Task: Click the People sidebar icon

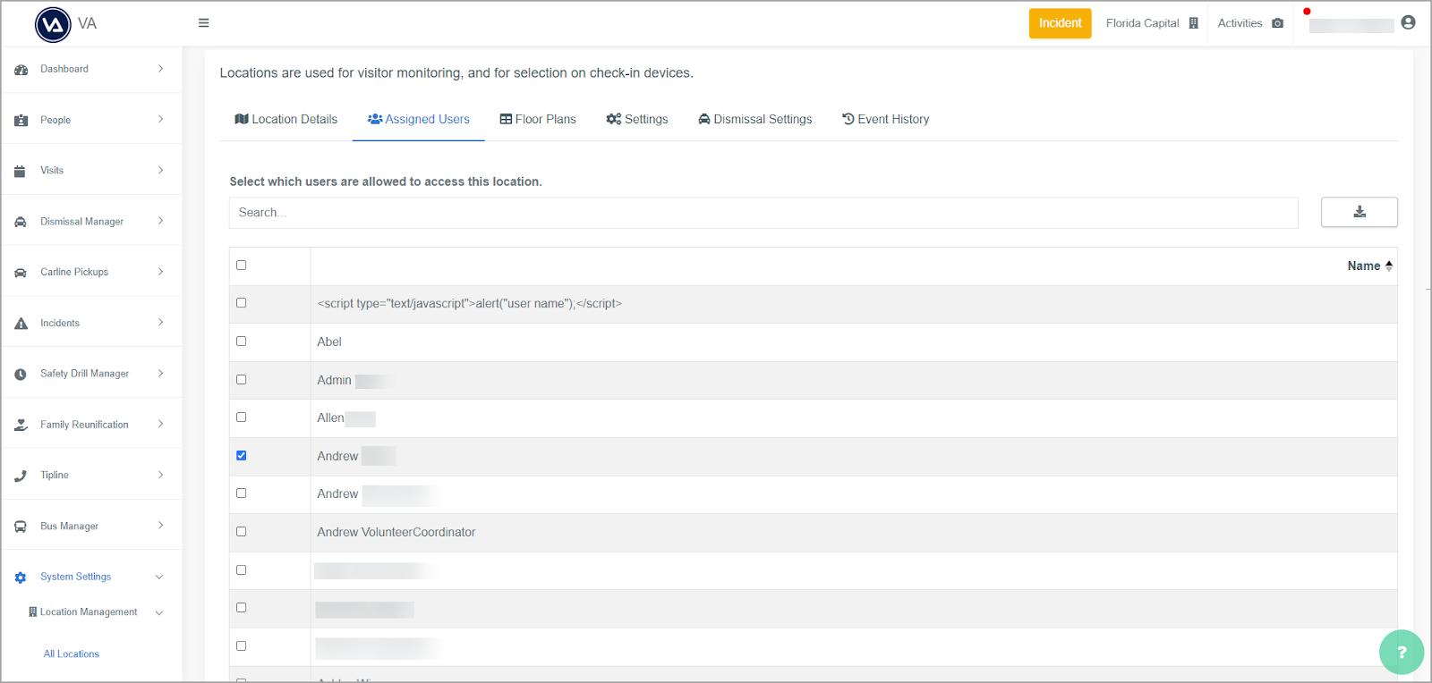Action: pyautogui.click(x=21, y=120)
